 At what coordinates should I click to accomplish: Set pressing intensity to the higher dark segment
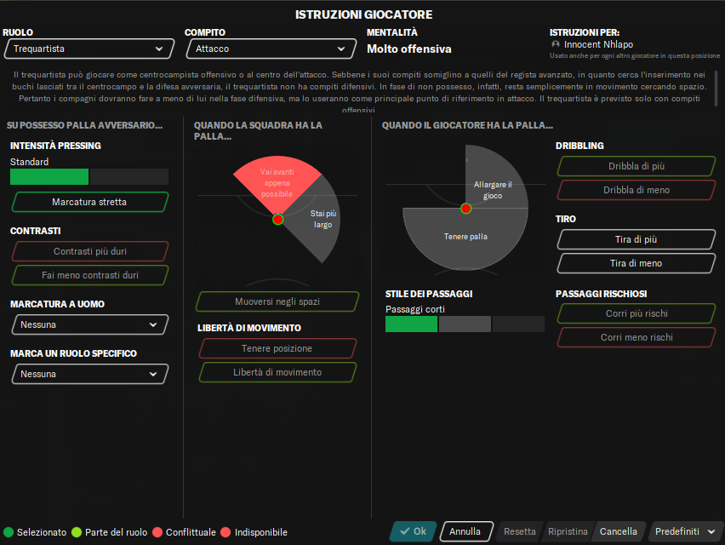(129, 177)
